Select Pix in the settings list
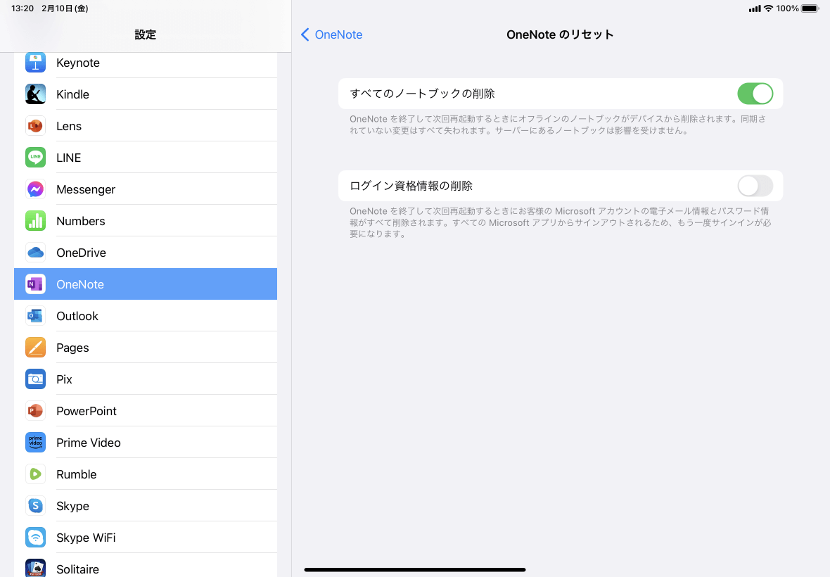 [x=146, y=379]
